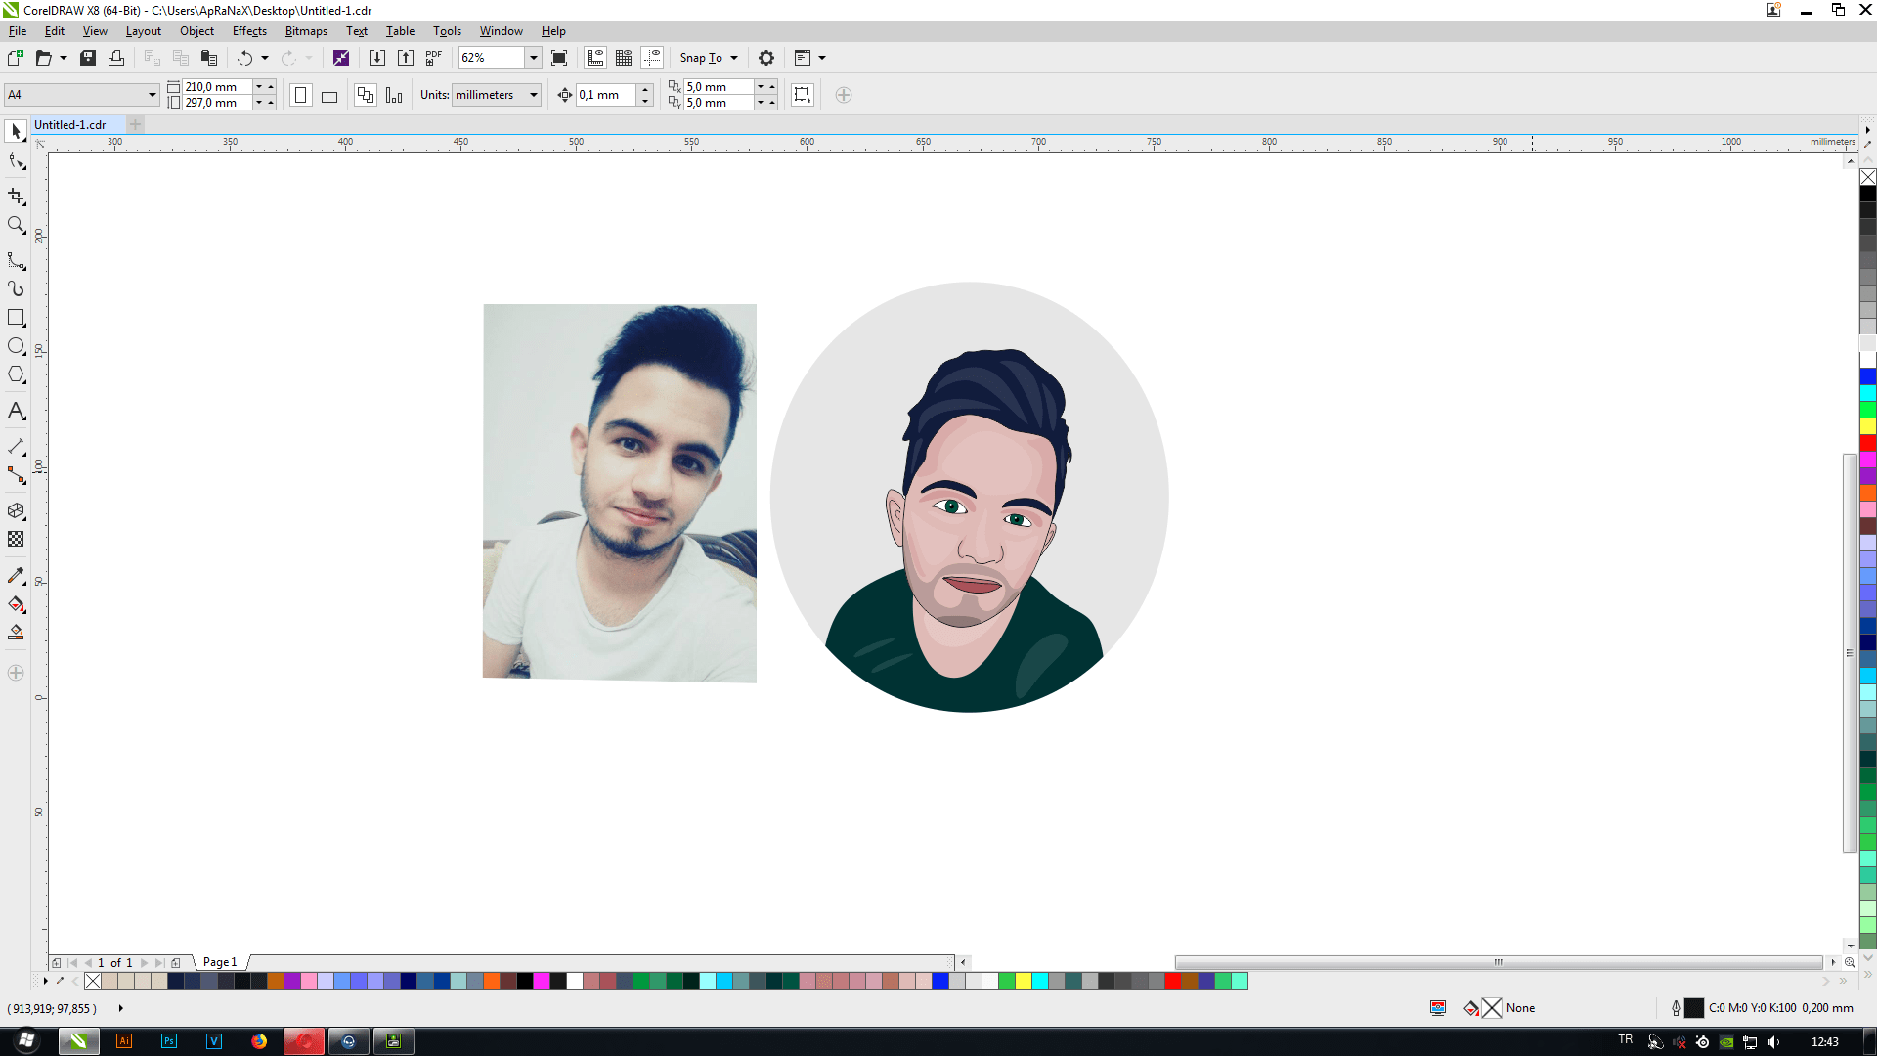Select the Rectangle tool
1877x1056 pixels.
point(16,318)
